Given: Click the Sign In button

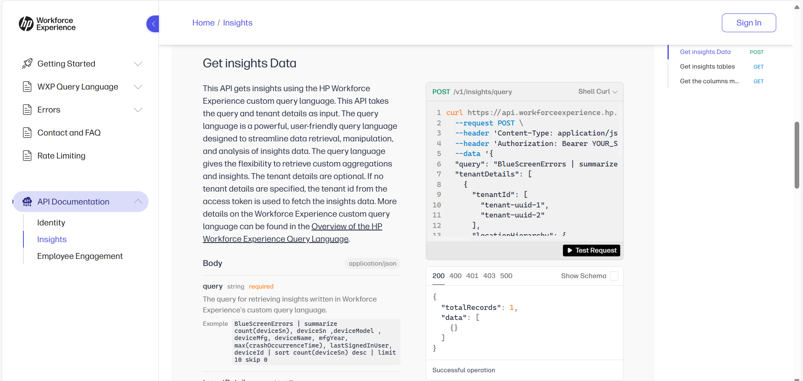Looking at the screenshot, I should 749,23.
